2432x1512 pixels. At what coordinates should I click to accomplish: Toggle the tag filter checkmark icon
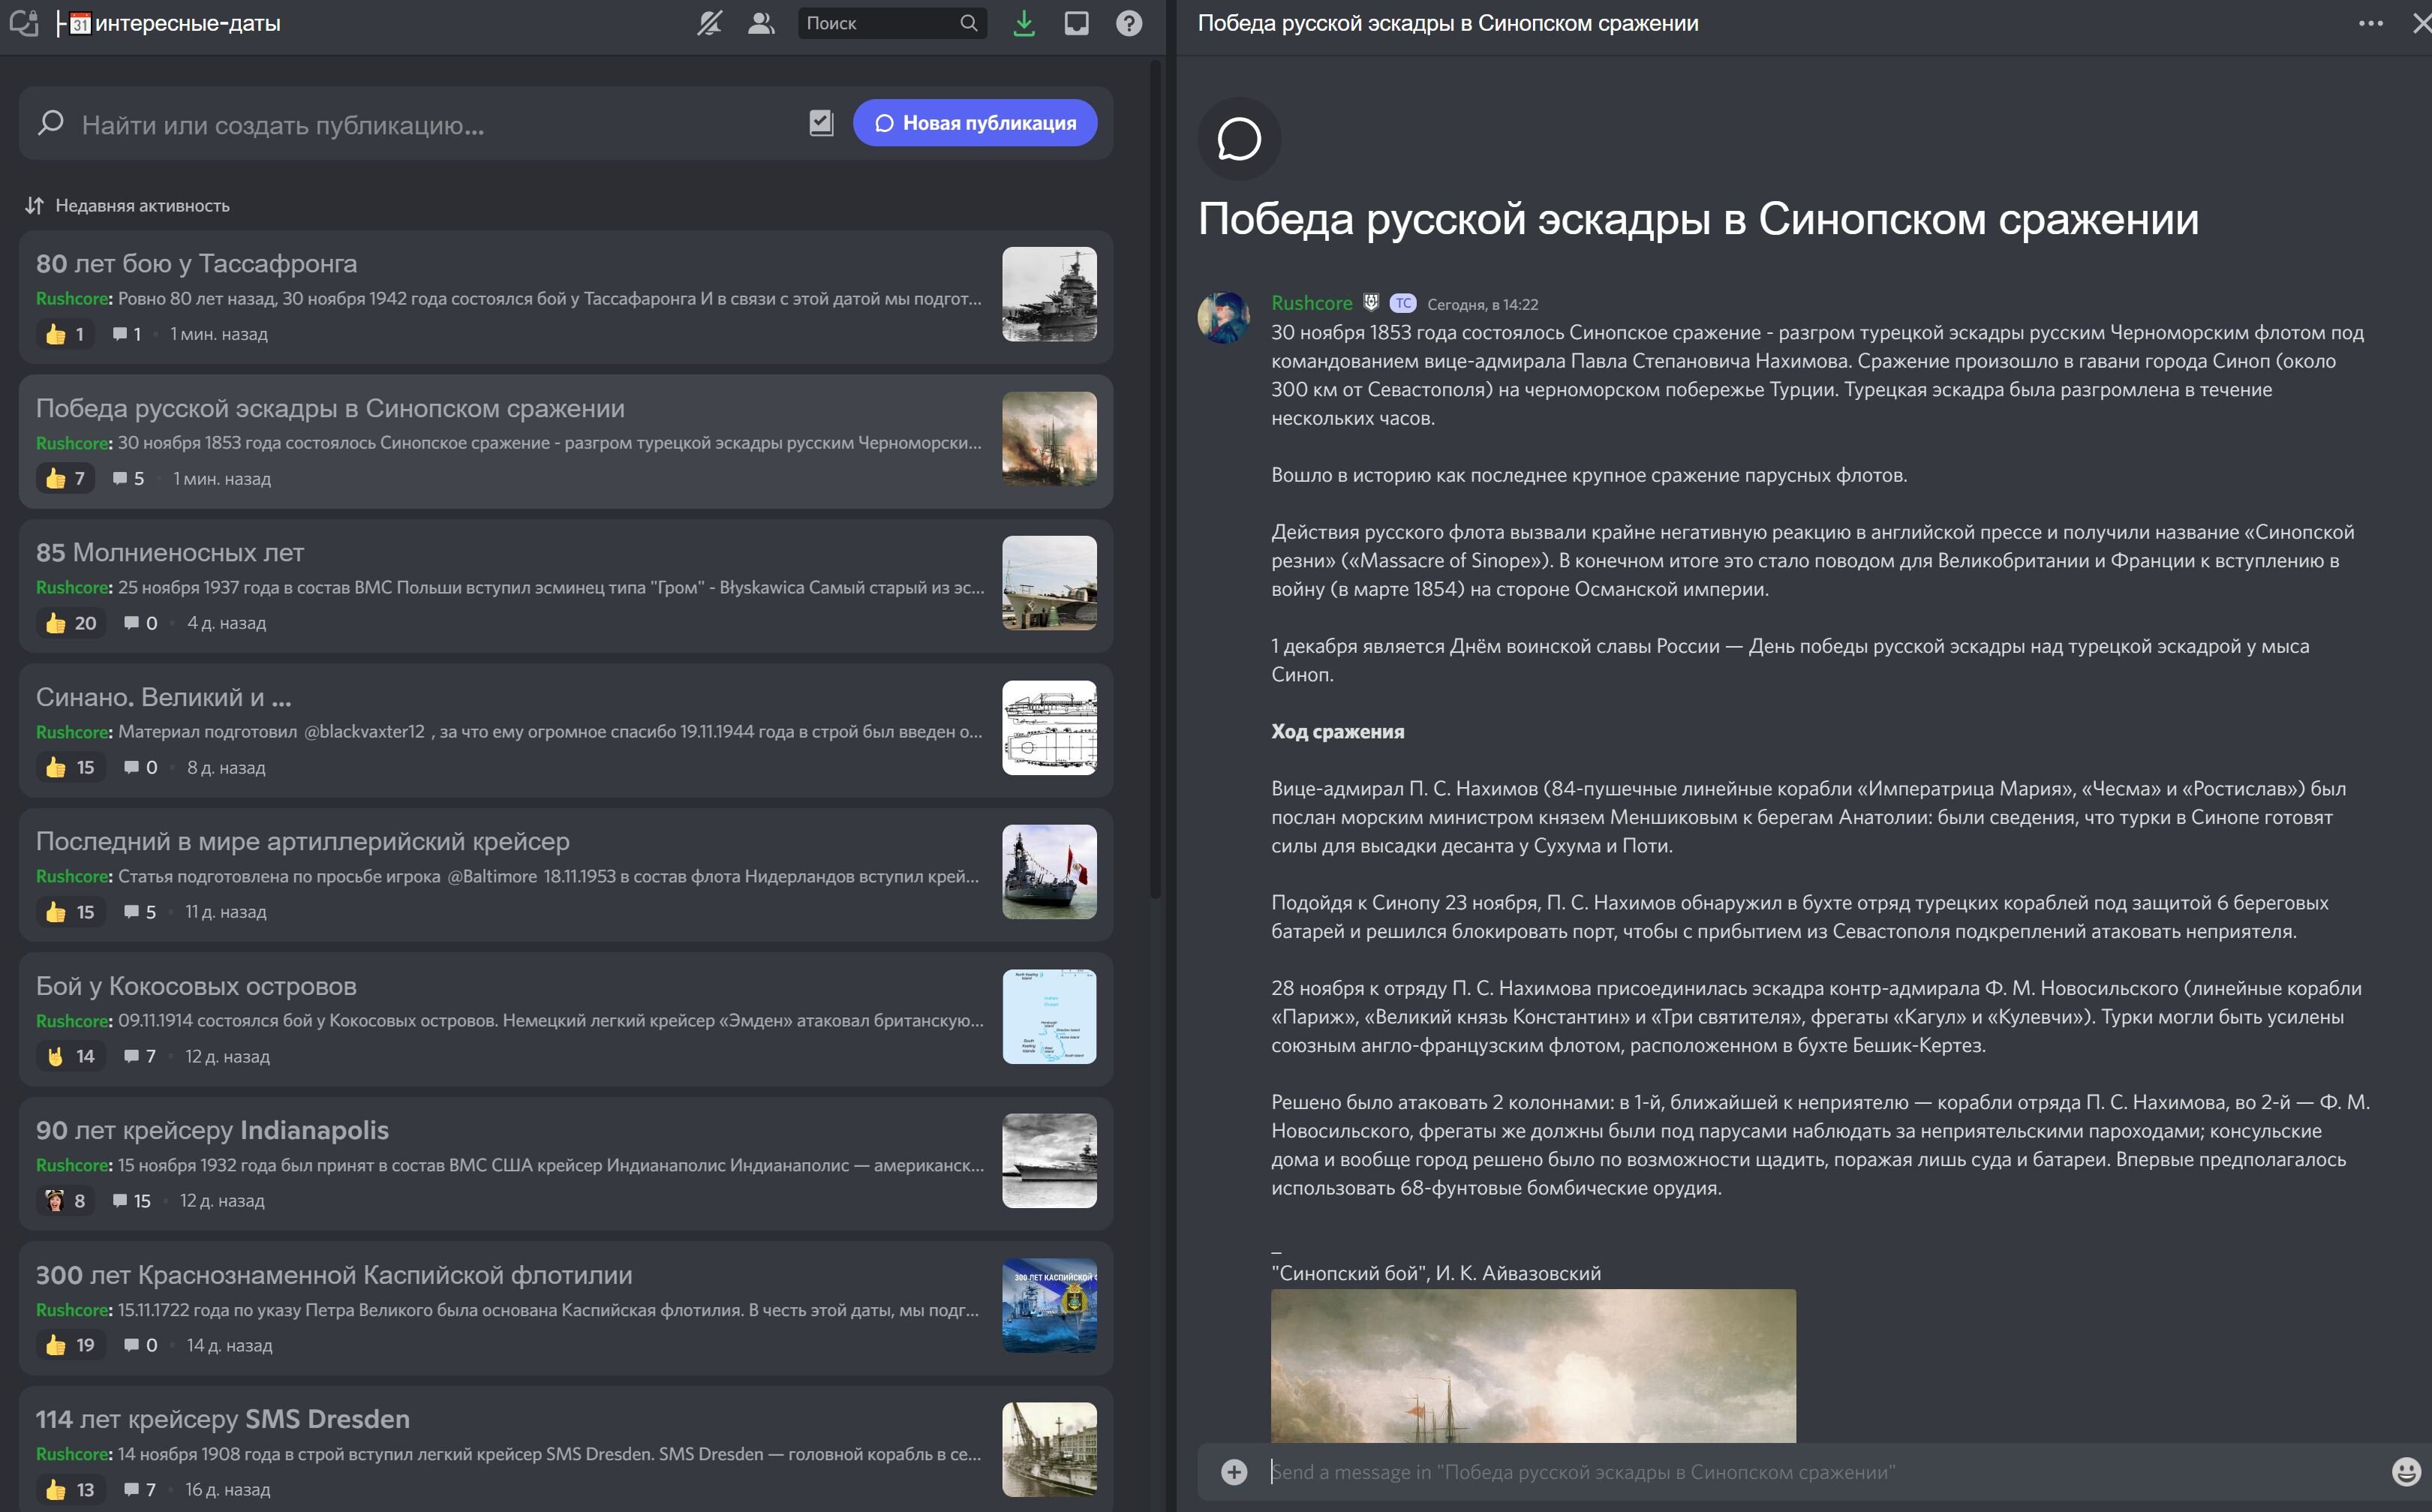(821, 123)
